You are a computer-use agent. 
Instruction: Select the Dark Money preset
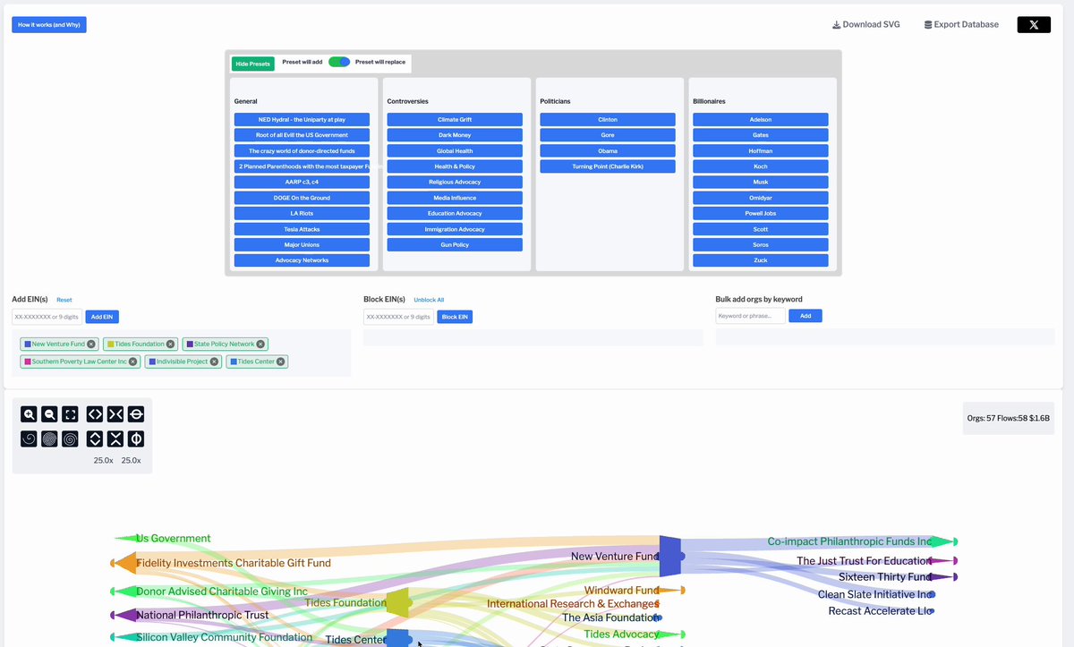(x=455, y=135)
